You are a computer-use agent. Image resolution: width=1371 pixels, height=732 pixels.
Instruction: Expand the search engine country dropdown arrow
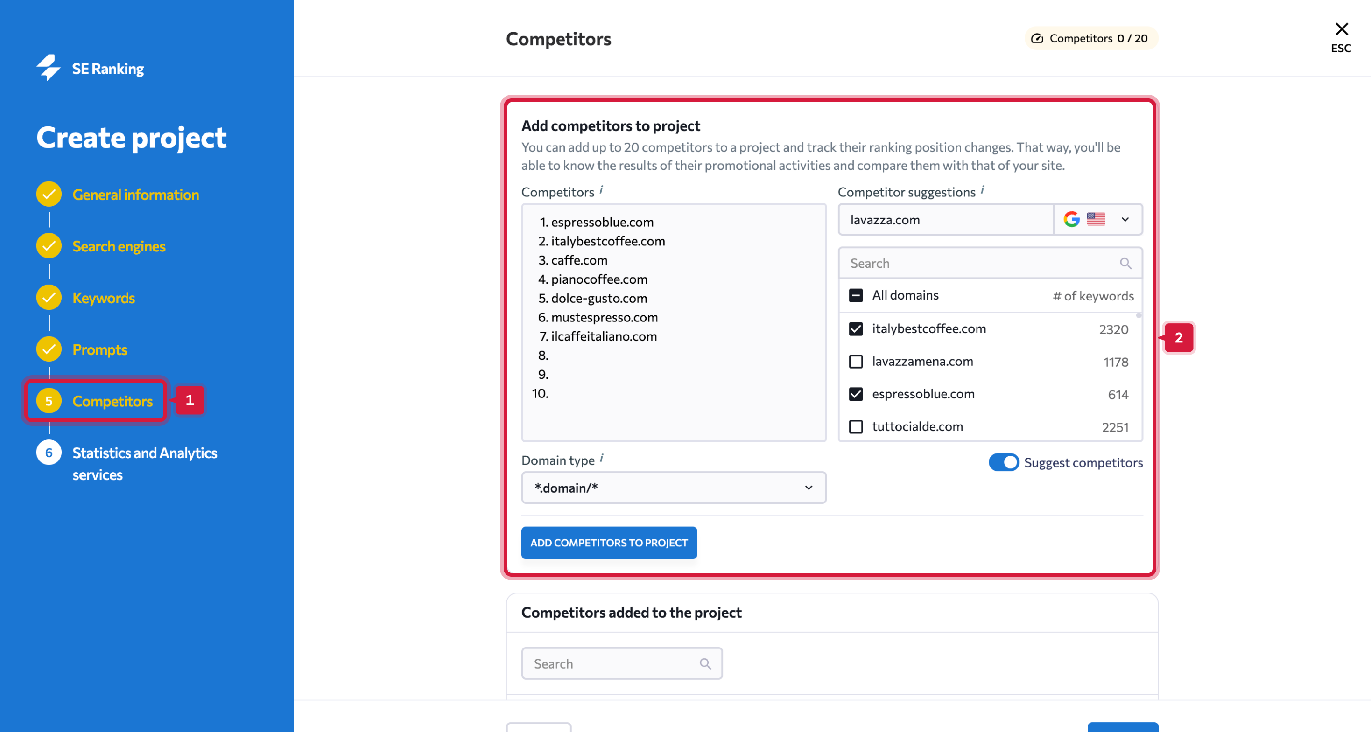tap(1125, 219)
